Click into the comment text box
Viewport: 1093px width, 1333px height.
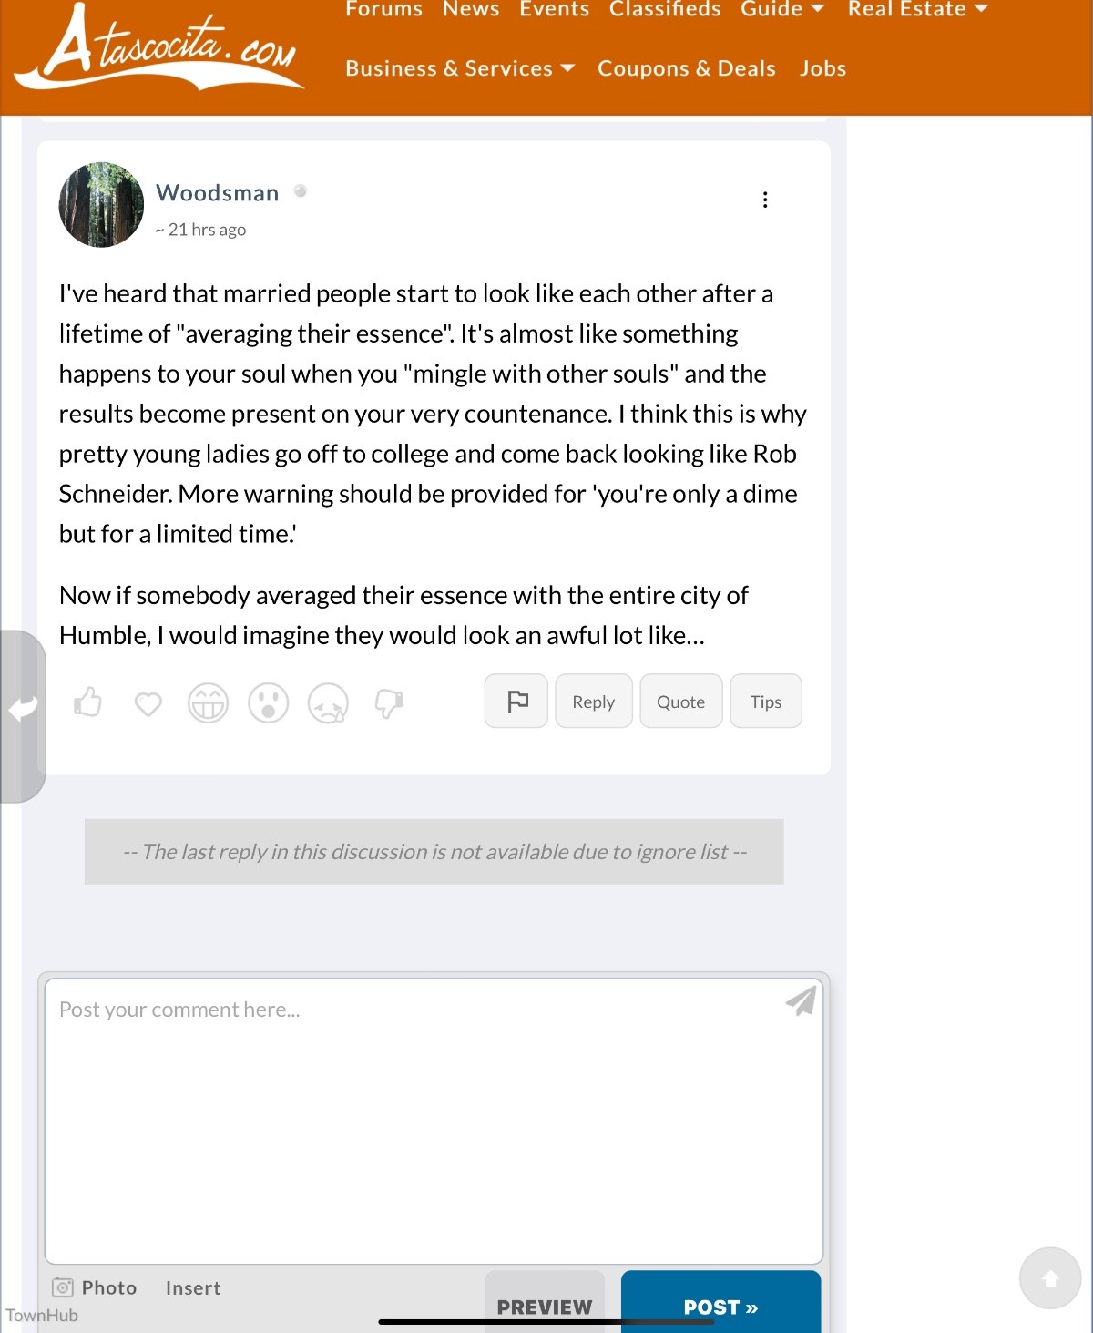[x=434, y=1121]
